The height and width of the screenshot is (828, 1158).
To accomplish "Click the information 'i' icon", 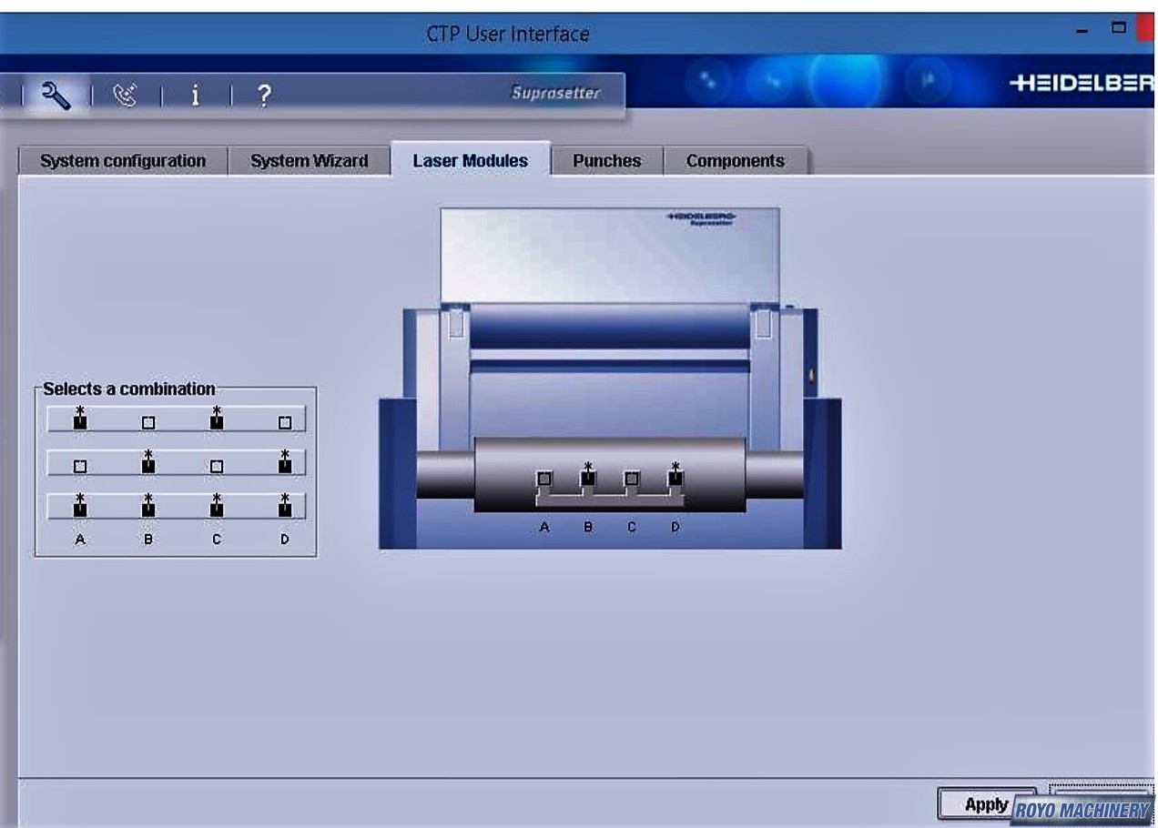I will click(x=195, y=95).
